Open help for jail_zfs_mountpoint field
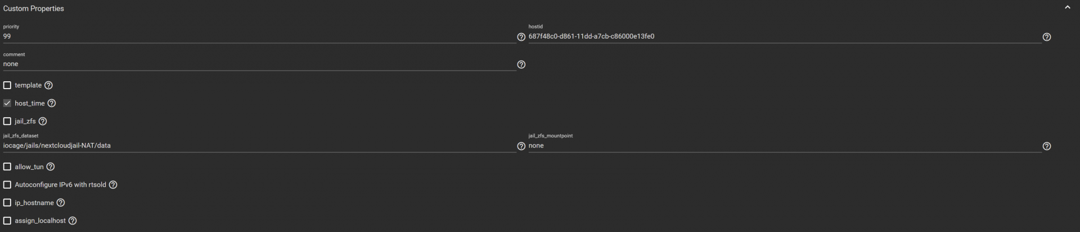 [1046, 146]
